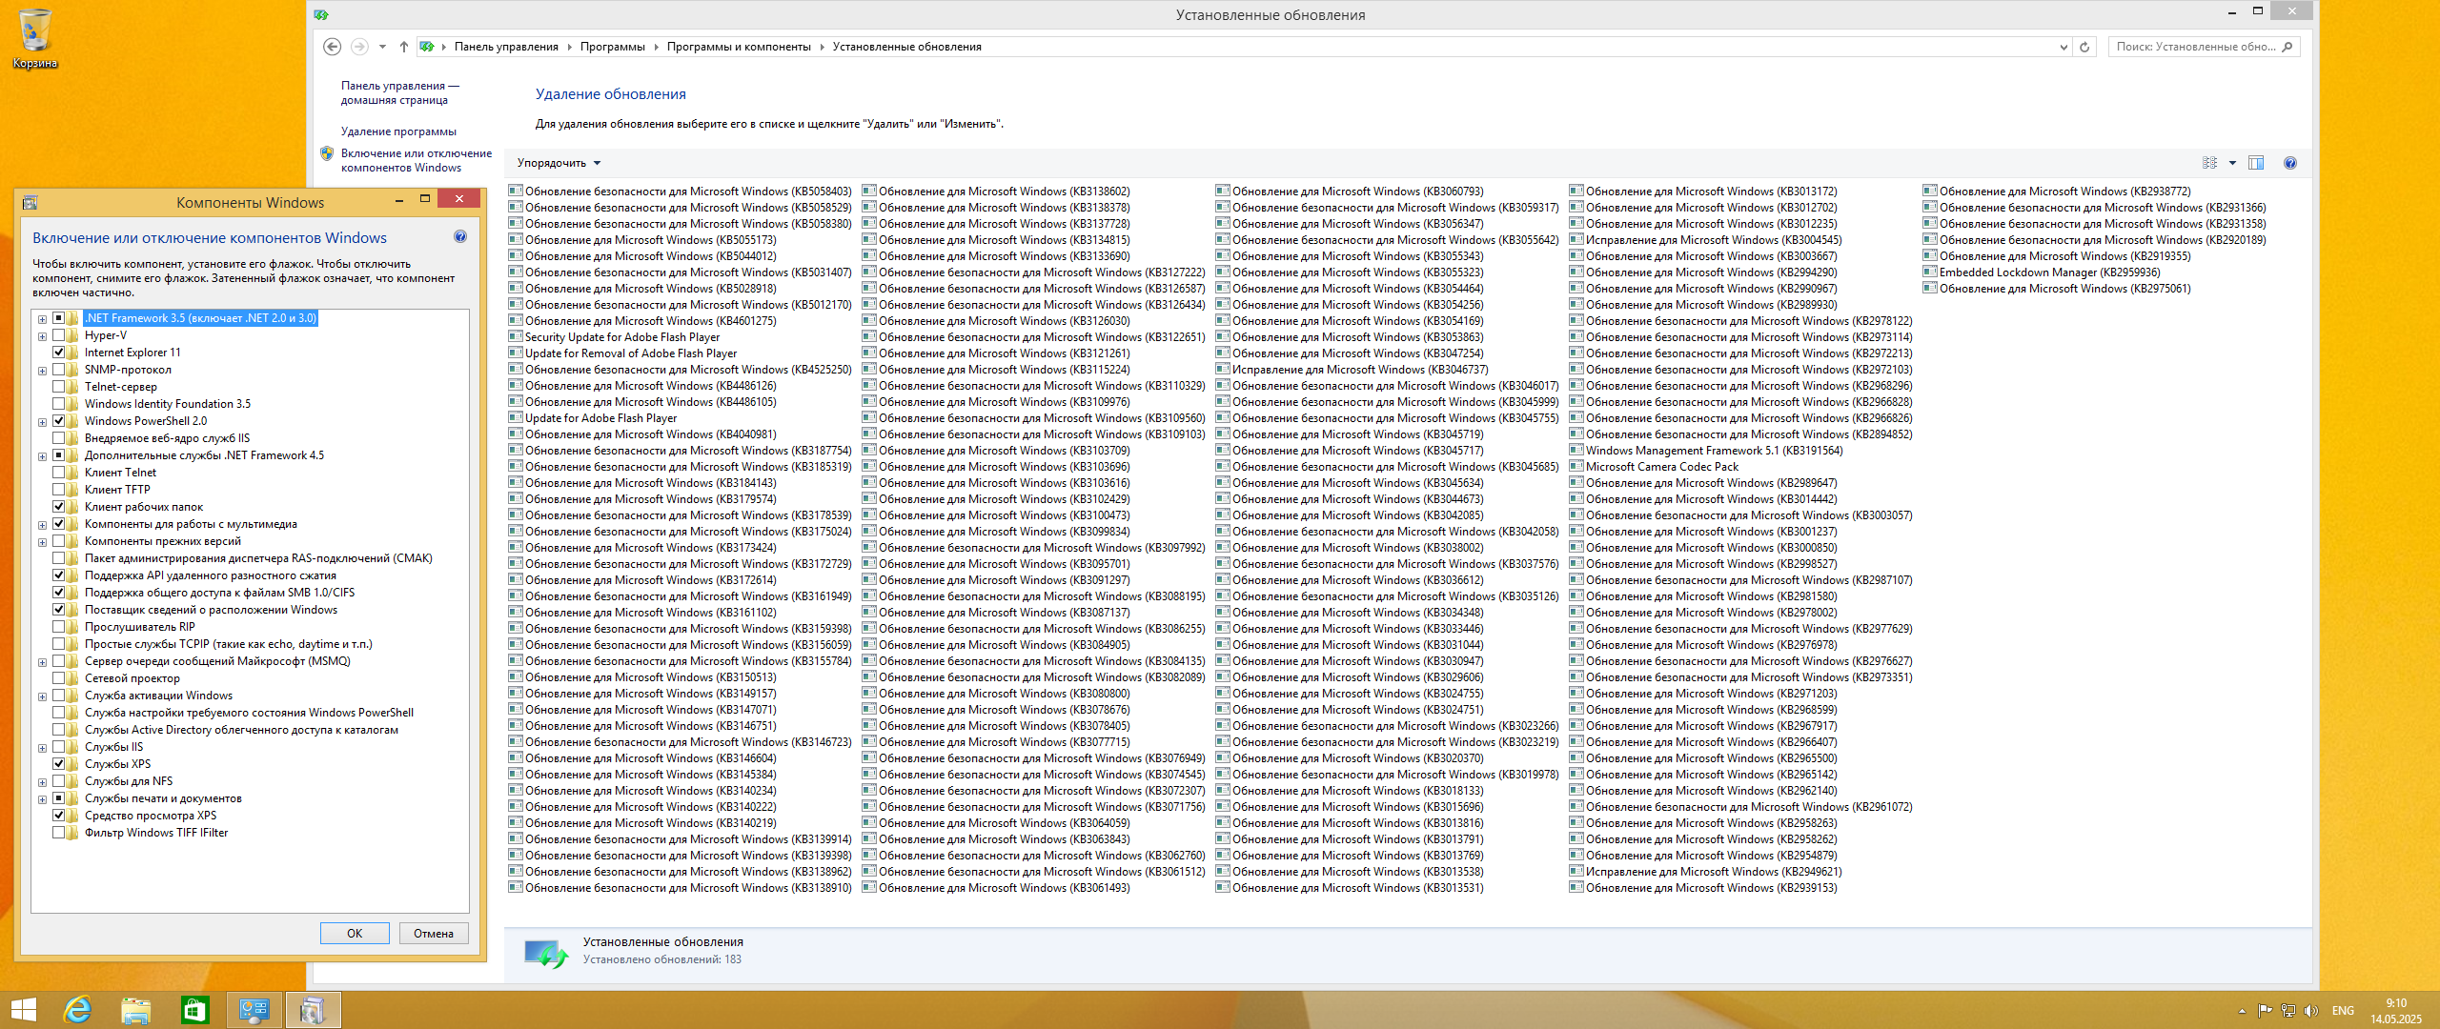Open the view options dropdown arrow
The image size is (2440, 1029).
tap(2232, 163)
